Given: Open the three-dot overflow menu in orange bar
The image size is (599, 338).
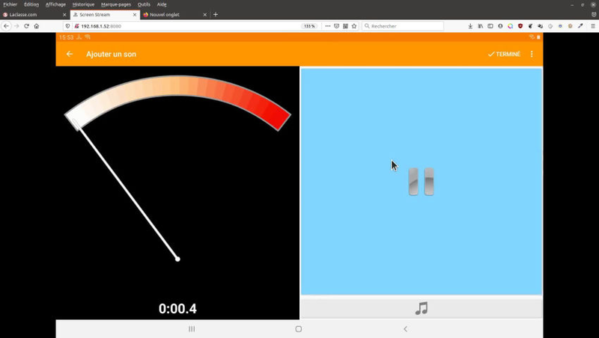Looking at the screenshot, I should pos(532,54).
